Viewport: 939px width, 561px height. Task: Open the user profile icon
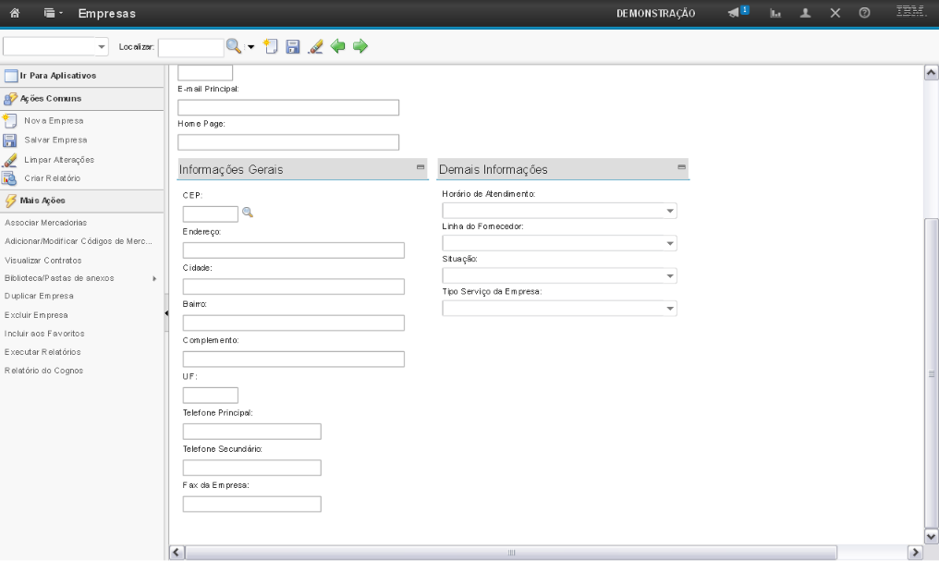point(806,13)
